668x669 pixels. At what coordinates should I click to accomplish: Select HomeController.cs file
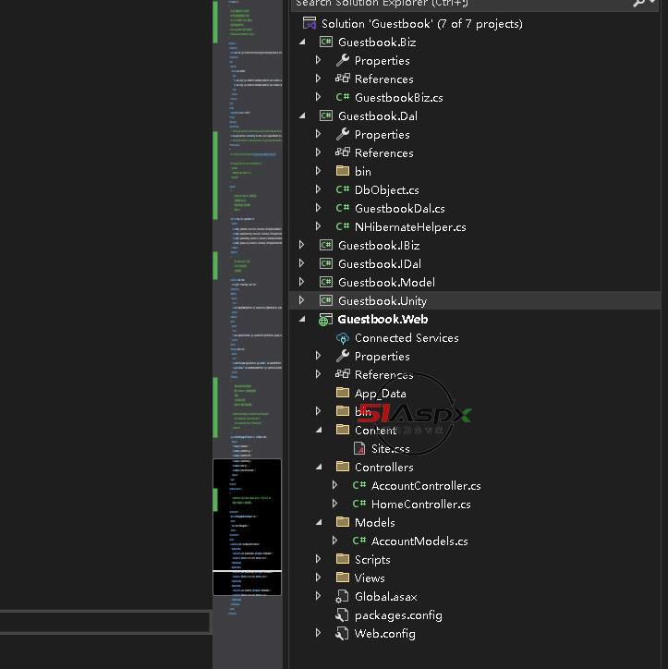420,504
